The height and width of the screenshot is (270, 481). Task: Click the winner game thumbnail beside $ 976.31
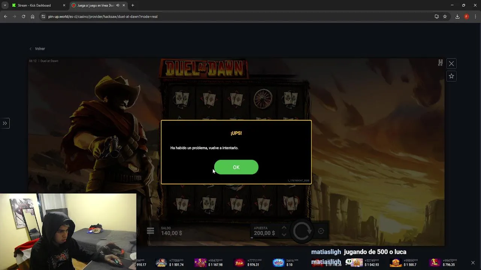click(239, 262)
